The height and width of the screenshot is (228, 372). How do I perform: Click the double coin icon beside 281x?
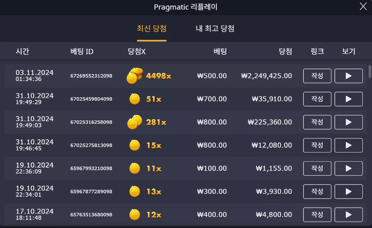[135, 122]
